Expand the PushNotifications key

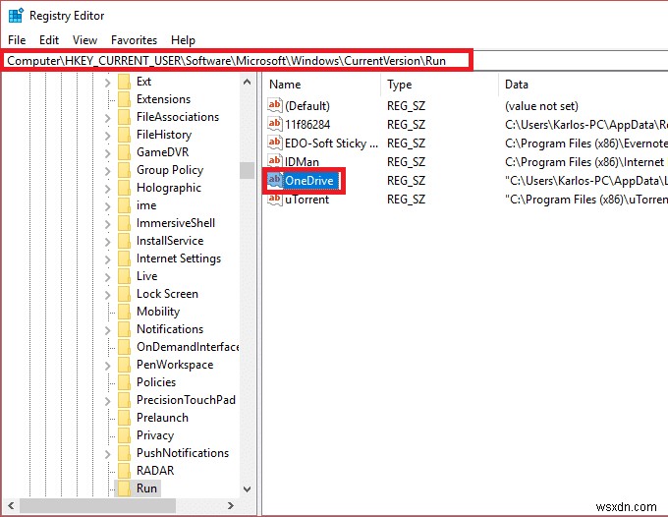(x=108, y=454)
